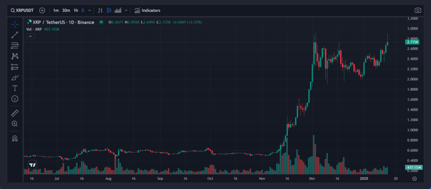Image resolution: width=431 pixels, height=189 pixels.
Task: Click the Jul label on time axis
Action: click(x=57, y=178)
